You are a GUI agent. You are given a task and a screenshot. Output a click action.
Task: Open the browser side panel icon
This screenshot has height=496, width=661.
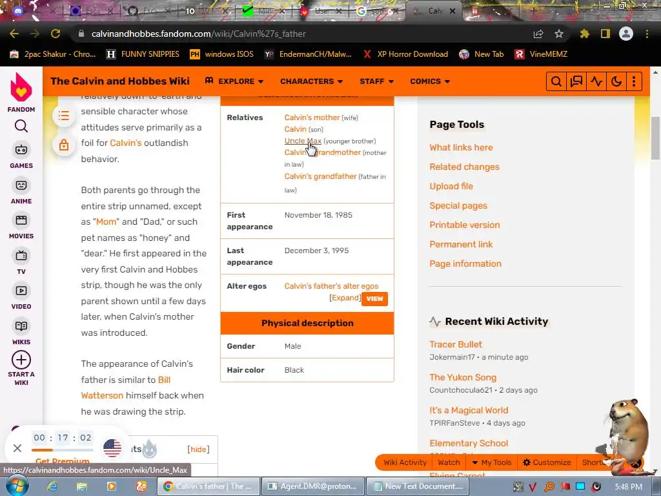605,34
